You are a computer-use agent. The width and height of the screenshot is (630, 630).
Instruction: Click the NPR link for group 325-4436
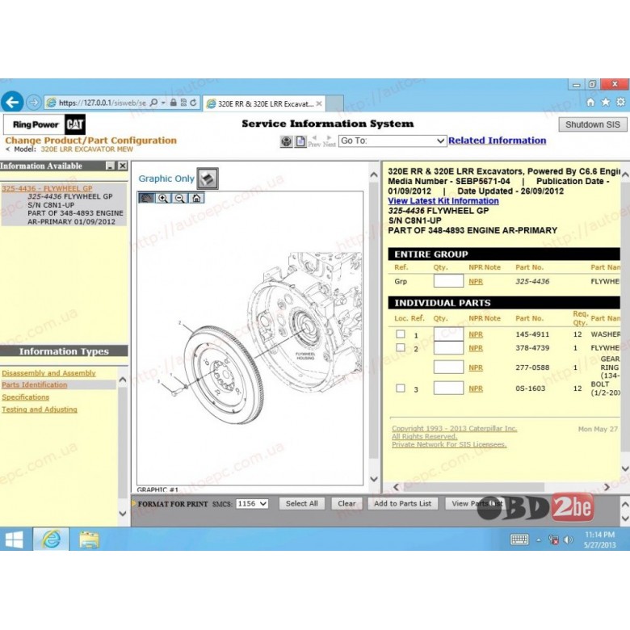click(476, 282)
